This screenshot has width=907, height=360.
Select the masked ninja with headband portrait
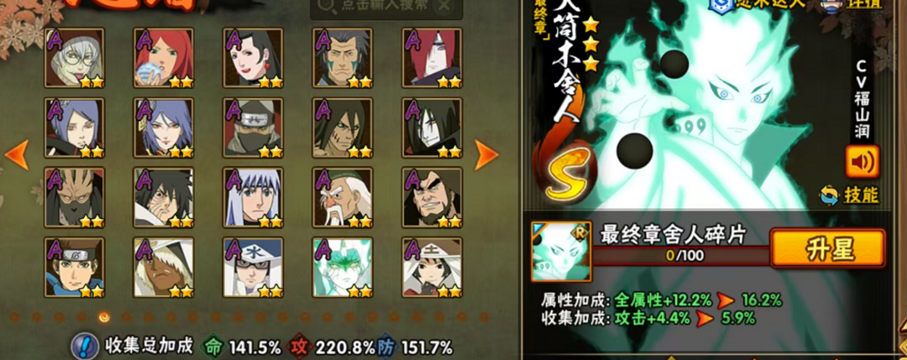pos(253,128)
